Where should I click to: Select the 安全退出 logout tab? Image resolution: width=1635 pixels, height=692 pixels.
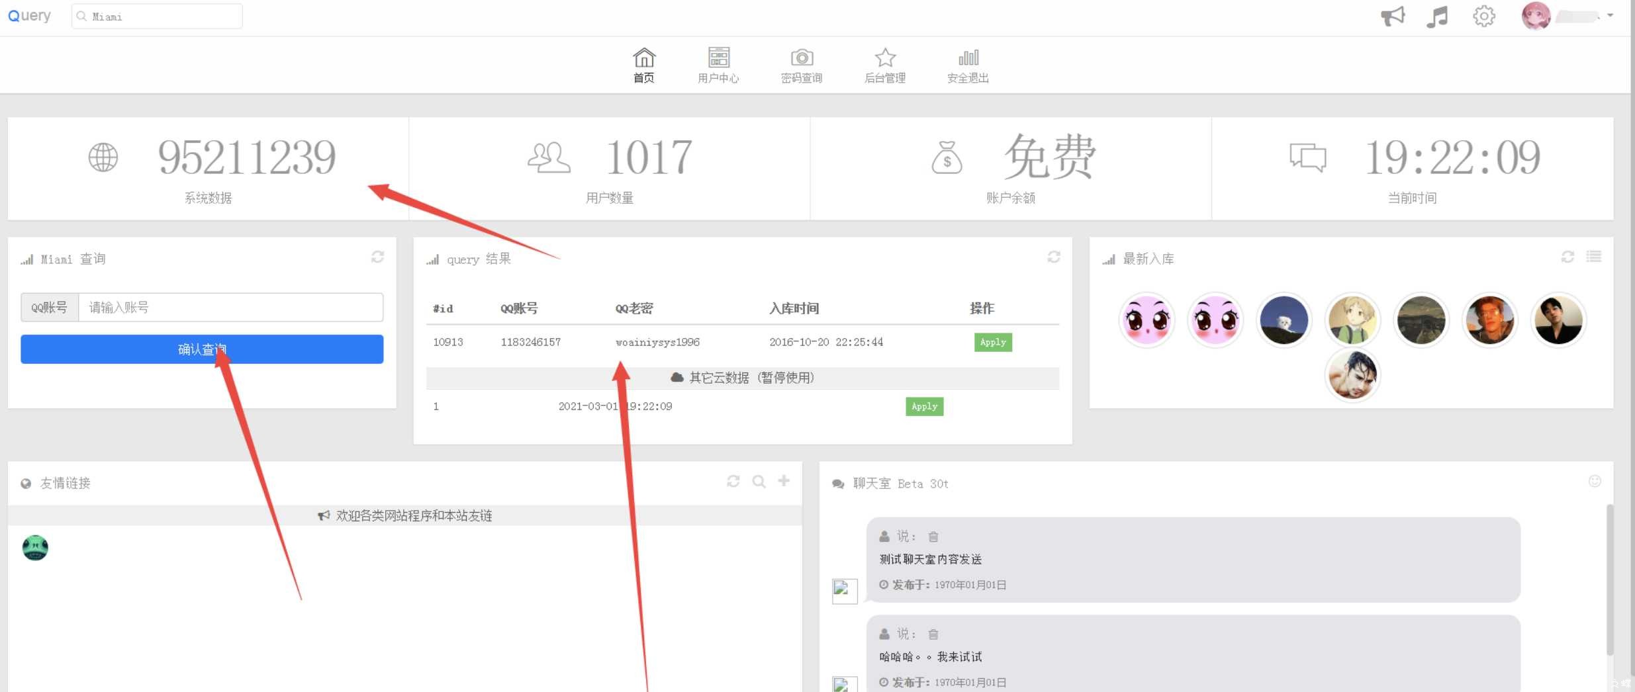click(x=968, y=65)
